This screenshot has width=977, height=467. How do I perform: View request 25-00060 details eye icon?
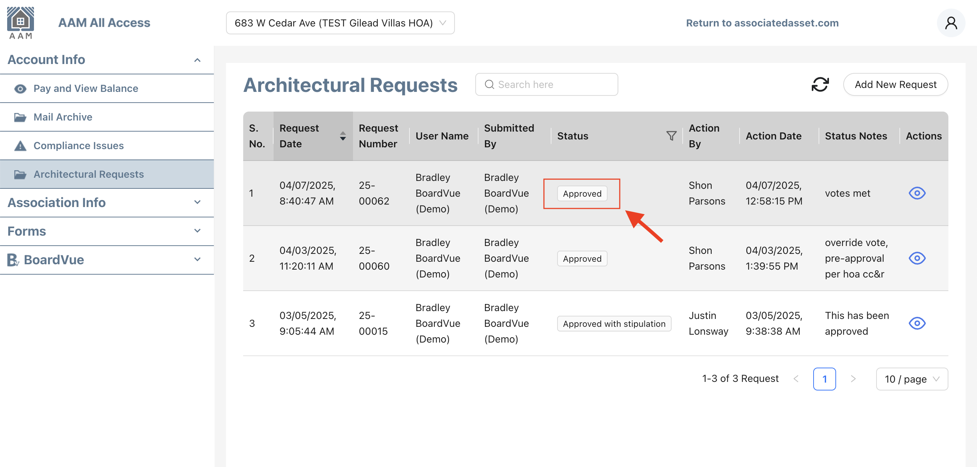click(917, 258)
